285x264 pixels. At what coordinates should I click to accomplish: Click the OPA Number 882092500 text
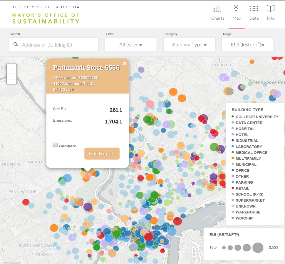(76, 78)
